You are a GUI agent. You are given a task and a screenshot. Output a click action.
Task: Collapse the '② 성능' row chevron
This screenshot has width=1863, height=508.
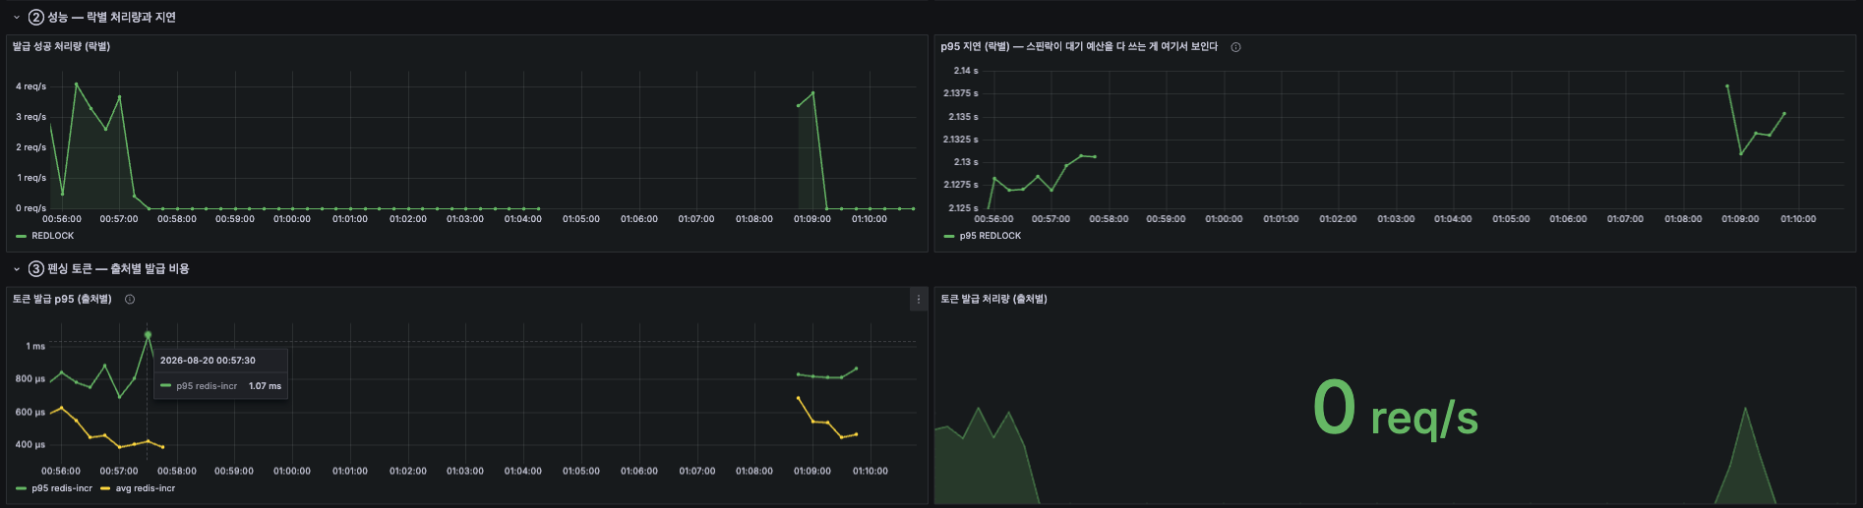(17, 18)
